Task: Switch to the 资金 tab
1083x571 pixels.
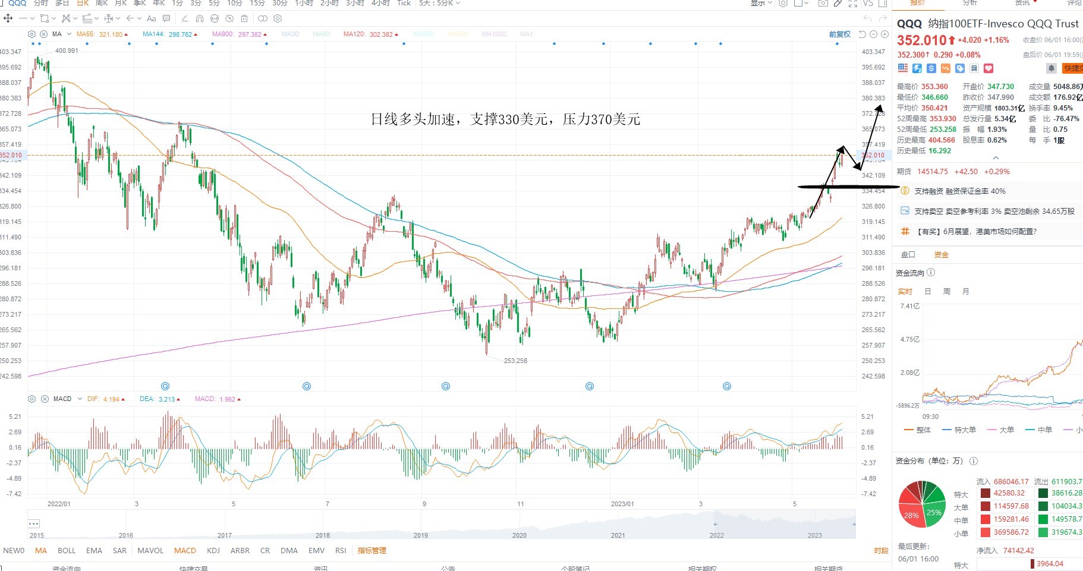Action: [x=942, y=254]
